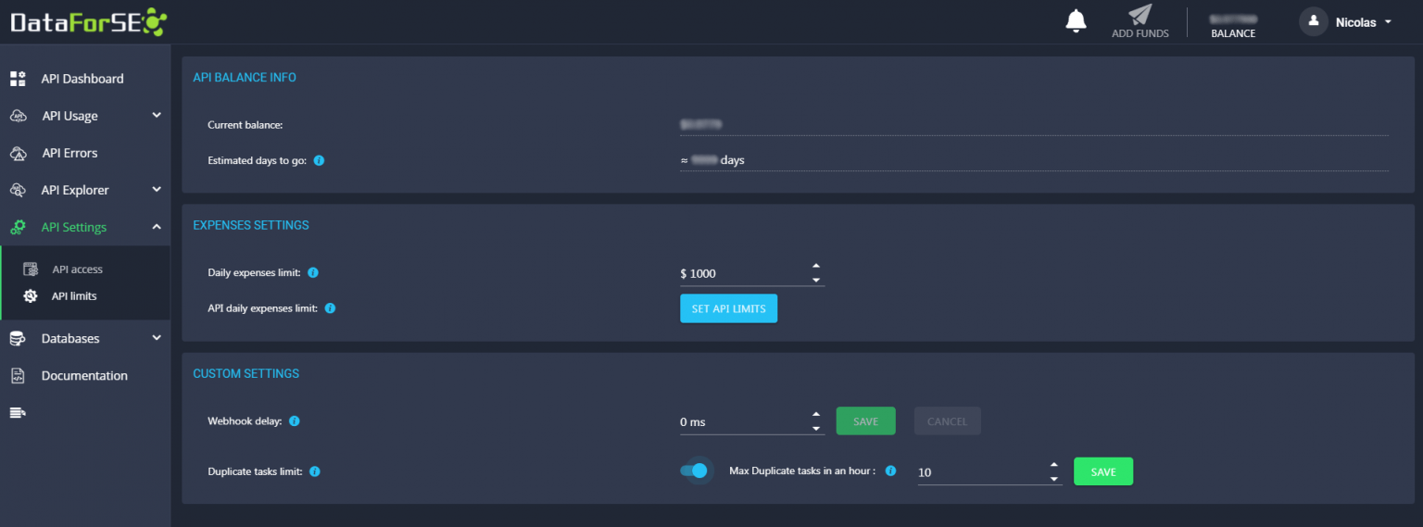Click info icon beside Estimated days to go
The height and width of the screenshot is (527, 1423).
click(x=319, y=160)
